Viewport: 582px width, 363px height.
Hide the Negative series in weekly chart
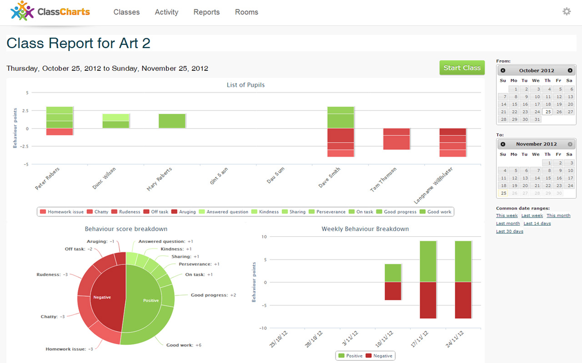coord(380,356)
